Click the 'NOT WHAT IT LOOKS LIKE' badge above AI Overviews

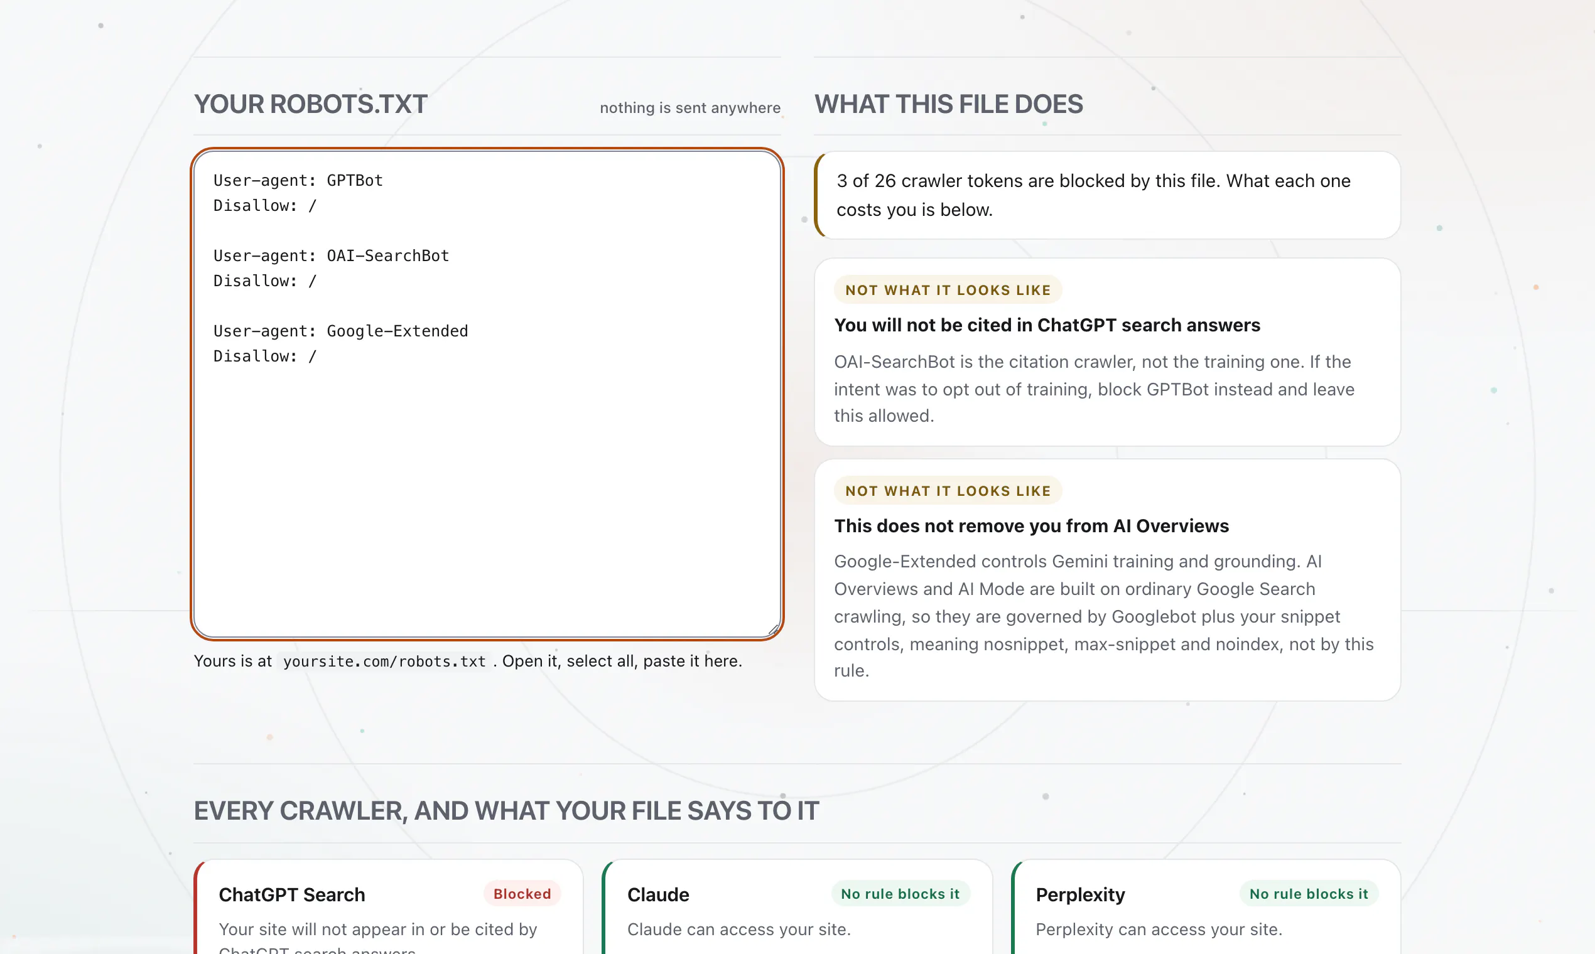948,491
